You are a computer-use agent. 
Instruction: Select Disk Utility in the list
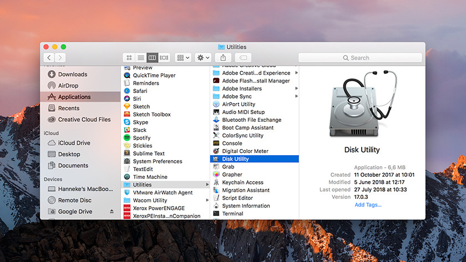[x=255, y=159]
